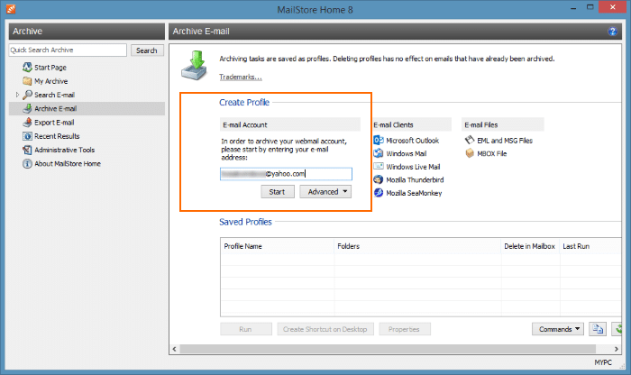The height and width of the screenshot is (375, 631).
Task: Click the Microsoft Outlook client icon
Action: [x=379, y=141]
